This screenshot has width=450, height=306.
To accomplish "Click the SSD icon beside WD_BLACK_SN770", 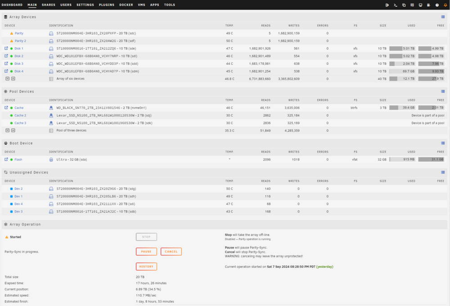I will [51, 108].
